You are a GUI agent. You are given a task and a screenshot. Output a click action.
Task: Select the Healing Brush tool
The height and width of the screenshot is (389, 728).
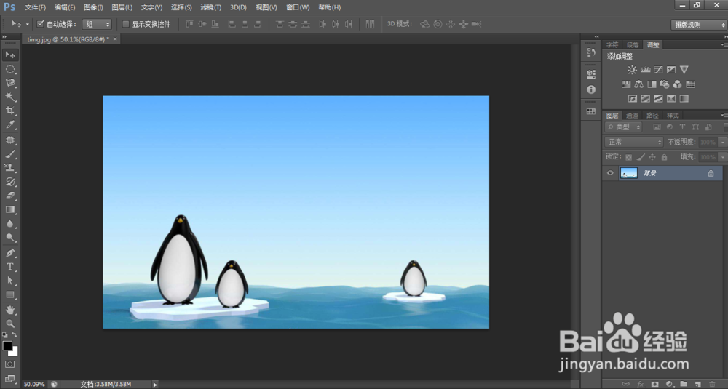(9, 140)
